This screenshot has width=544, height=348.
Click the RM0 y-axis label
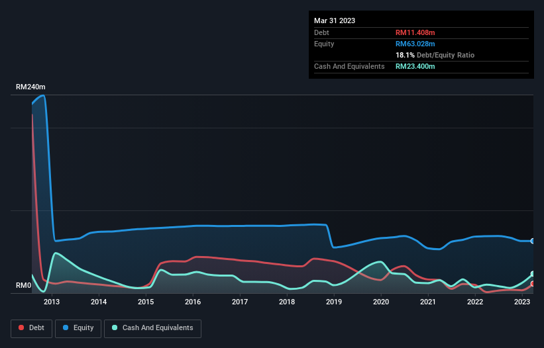coord(24,285)
